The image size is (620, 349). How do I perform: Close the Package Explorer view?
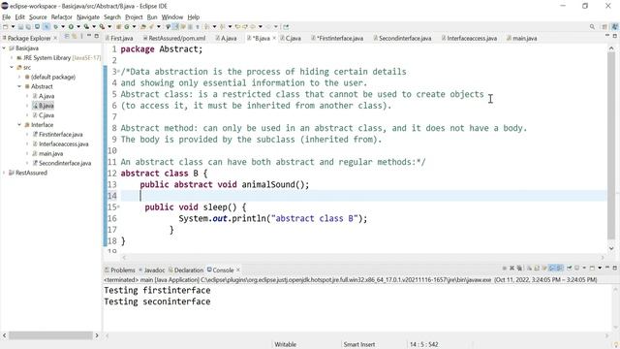(55, 38)
